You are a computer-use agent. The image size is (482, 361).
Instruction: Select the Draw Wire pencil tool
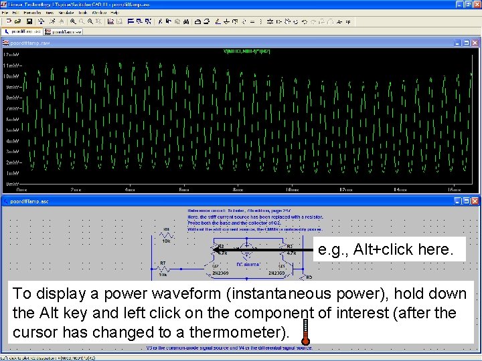(x=218, y=21)
